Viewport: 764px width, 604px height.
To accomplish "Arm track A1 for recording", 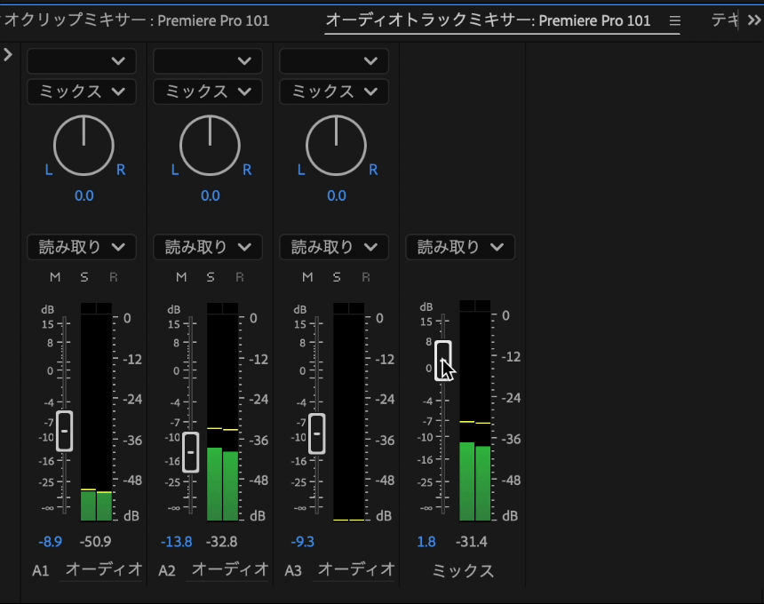I will tap(111, 276).
